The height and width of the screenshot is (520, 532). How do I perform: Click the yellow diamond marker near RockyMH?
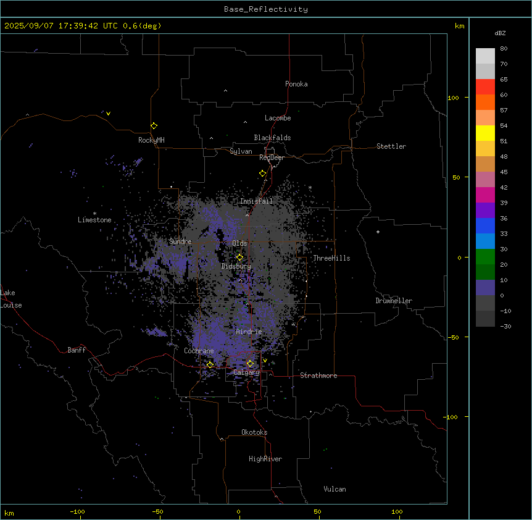pyautogui.click(x=154, y=126)
